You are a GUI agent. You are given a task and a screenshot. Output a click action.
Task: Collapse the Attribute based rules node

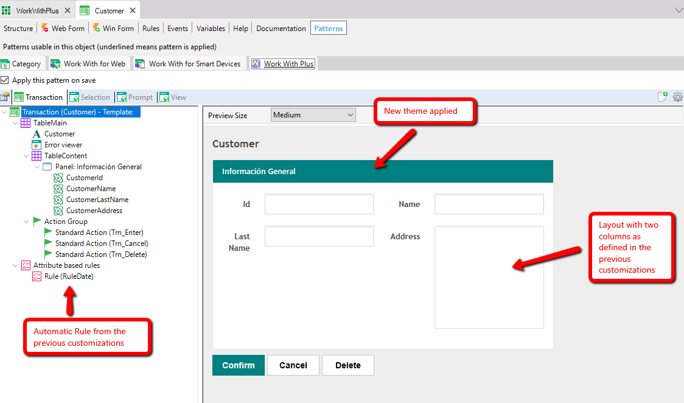pos(15,265)
